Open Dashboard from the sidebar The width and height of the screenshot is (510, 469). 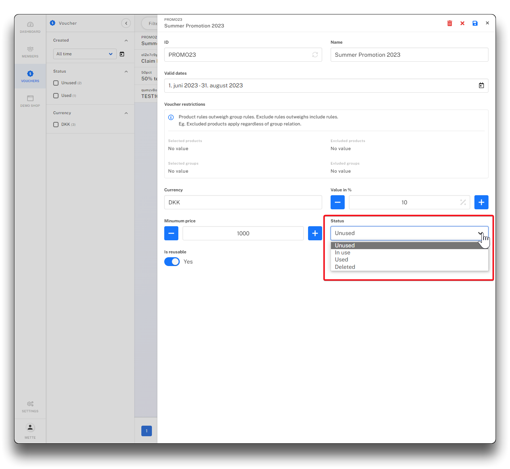(30, 27)
